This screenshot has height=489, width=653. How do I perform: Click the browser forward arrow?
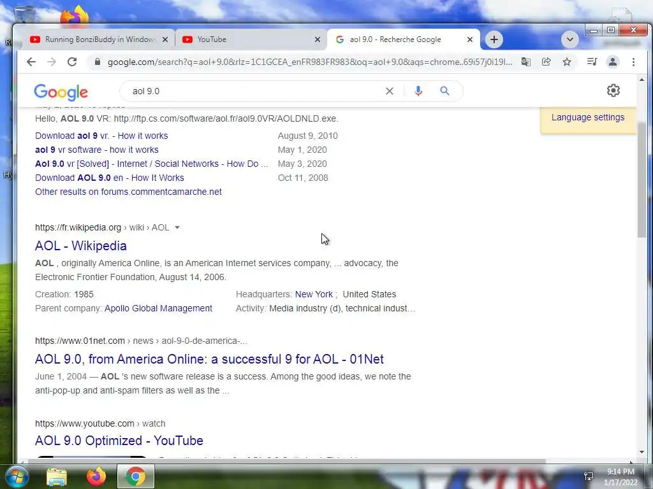coord(52,62)
